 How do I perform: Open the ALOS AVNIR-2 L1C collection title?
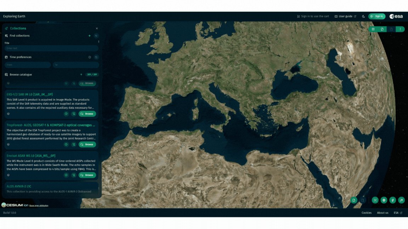coord(19,187)
